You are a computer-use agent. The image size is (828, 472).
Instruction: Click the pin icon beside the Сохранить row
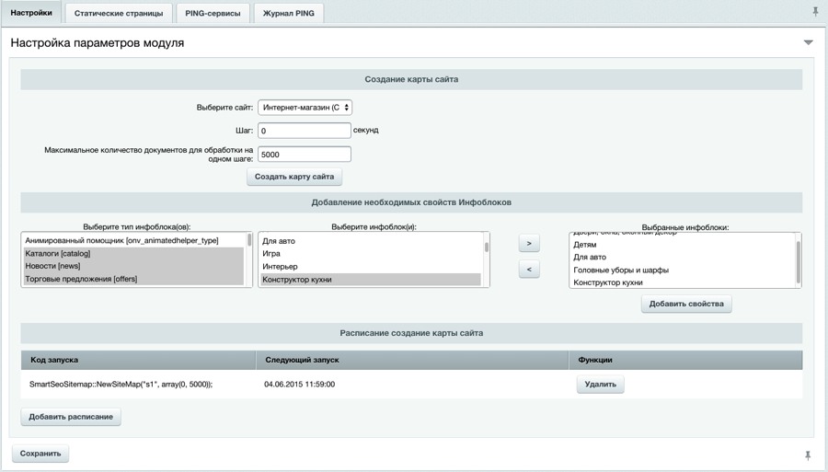(808, 455)
